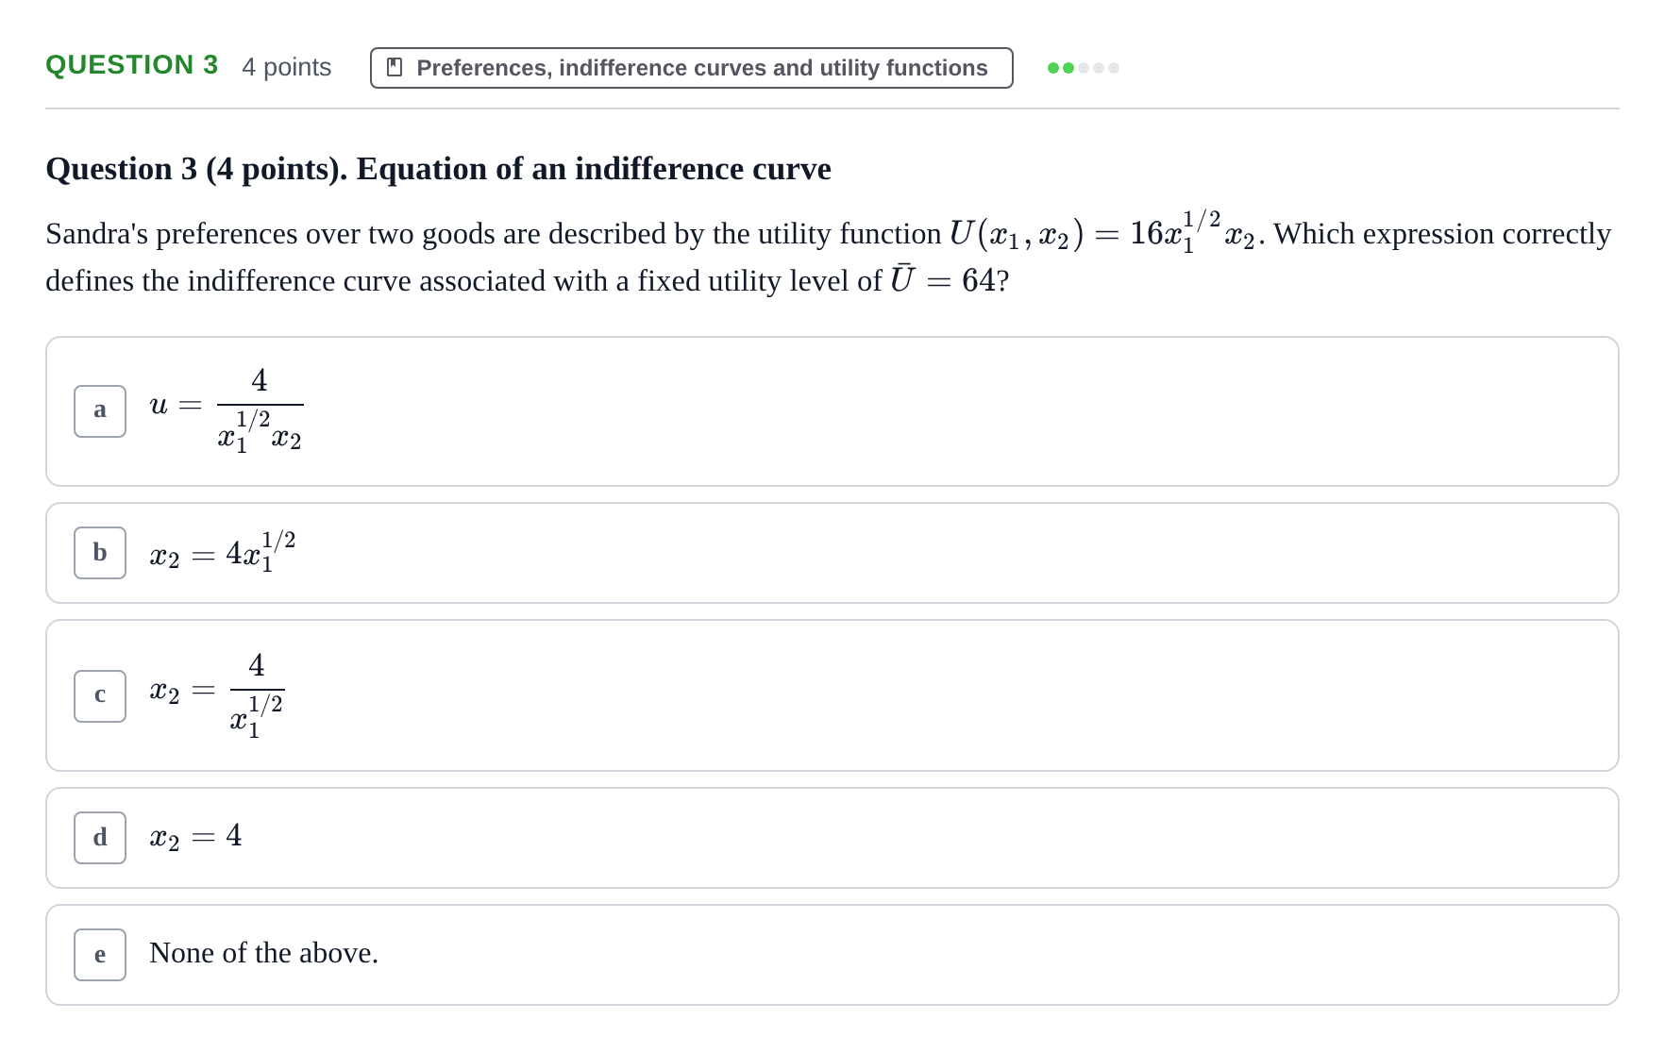1665x1053 pixels.
Task: Click the last grey difficulty dot
Action: click(1114, 68)
